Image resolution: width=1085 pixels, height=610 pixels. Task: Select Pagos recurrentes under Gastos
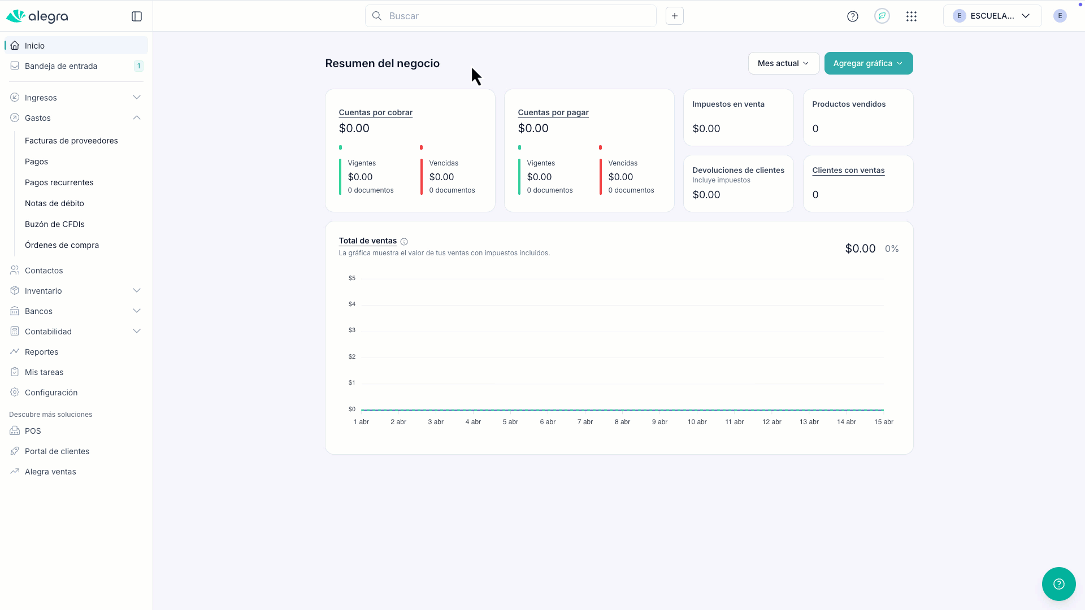(x=59, y=182)
